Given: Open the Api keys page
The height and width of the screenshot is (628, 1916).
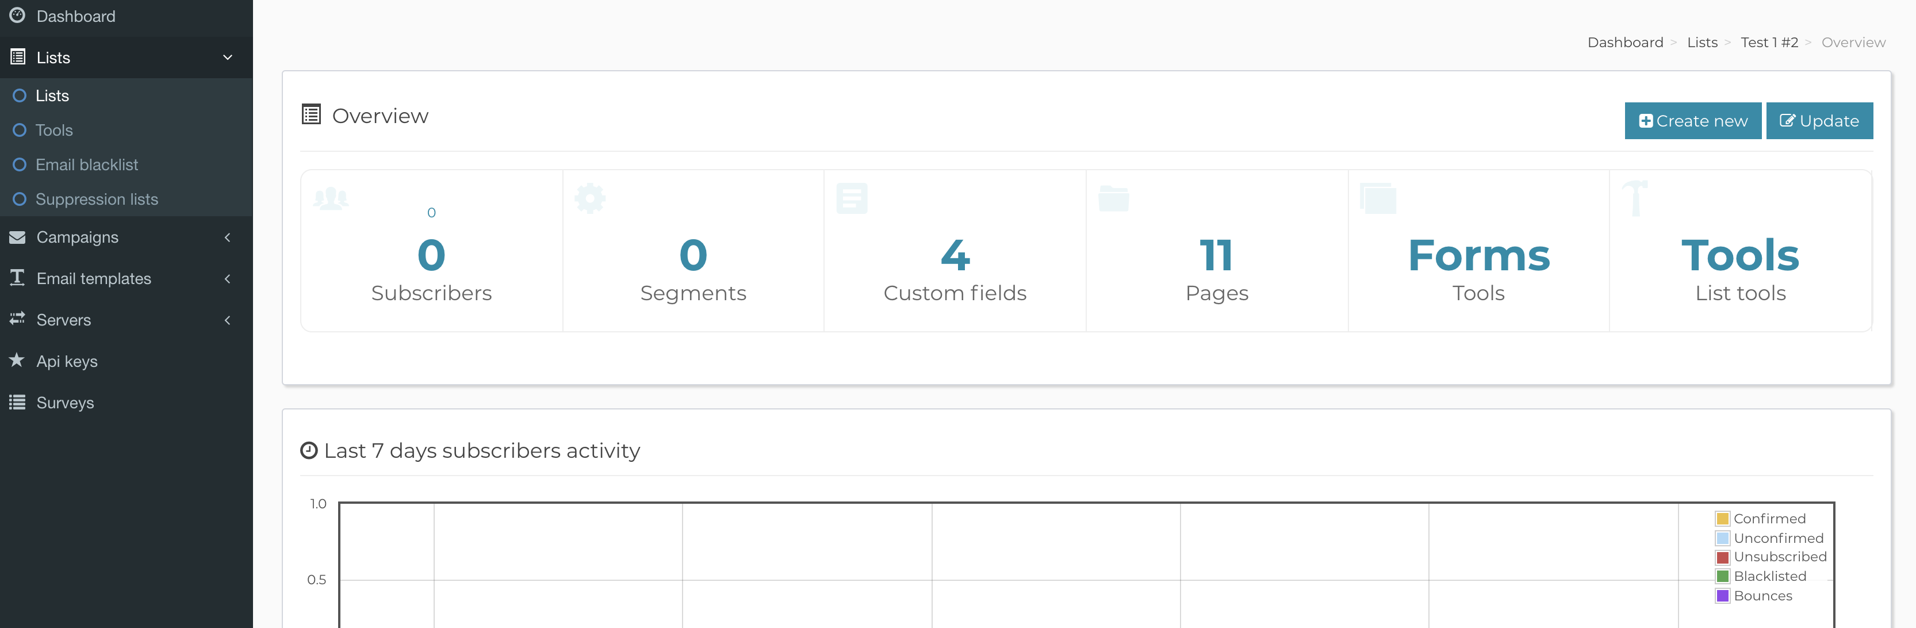Looking at the screenshot, I should 127,361.
